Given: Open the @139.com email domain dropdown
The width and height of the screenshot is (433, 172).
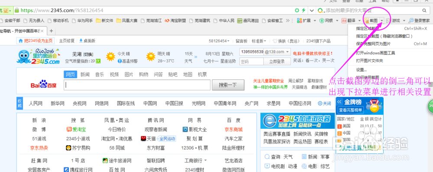Looking at the screenshot, I should coord(278,52).
